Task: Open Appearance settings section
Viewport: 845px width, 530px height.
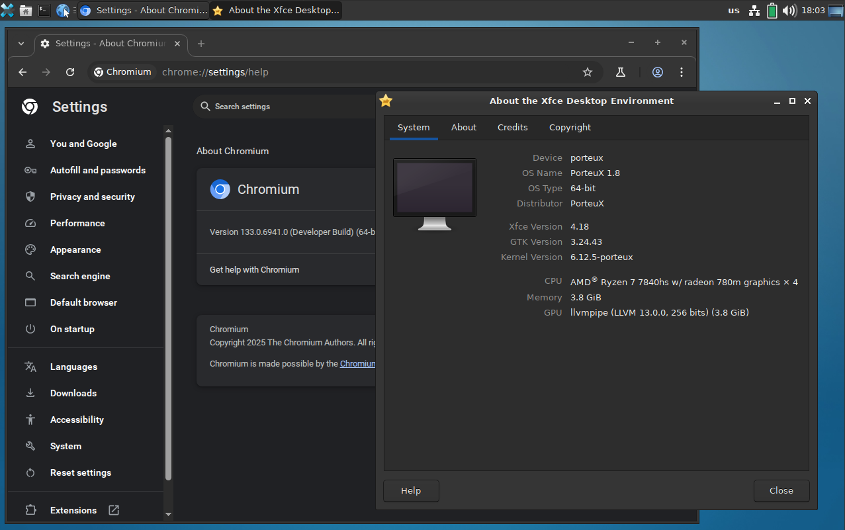Action: tap(75, 249)
